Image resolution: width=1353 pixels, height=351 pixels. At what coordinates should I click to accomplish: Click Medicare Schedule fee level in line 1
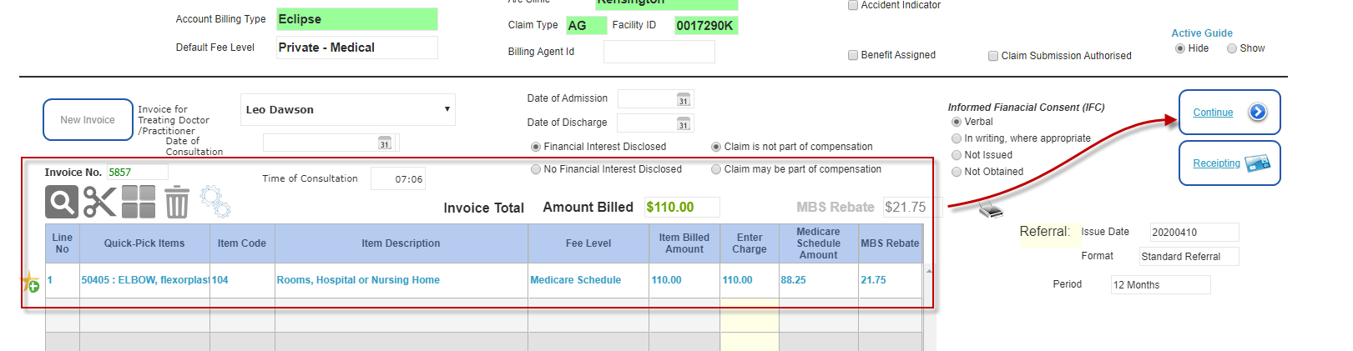click(576, 280)
